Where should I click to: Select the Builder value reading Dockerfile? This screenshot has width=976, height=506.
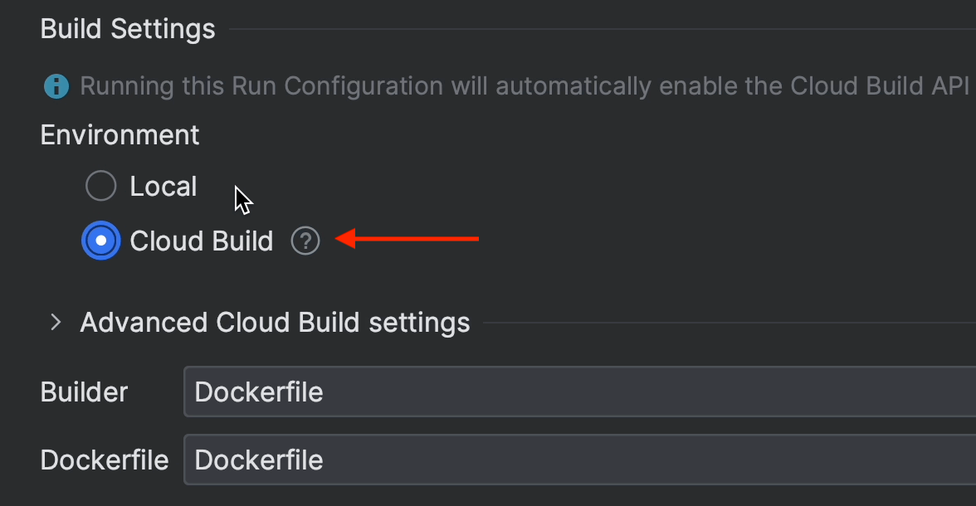[258, 392]
